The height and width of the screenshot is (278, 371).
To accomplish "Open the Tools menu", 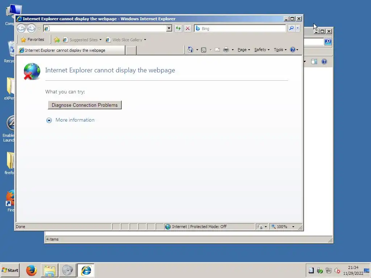I will [x=280, y=50].
